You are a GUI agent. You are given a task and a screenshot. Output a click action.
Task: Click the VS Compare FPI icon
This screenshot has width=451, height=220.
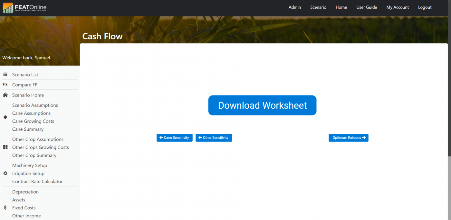tap(5, 85)
